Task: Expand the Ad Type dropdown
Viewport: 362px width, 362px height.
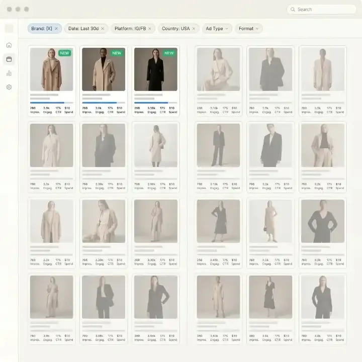Action: [x=217, y=29]
